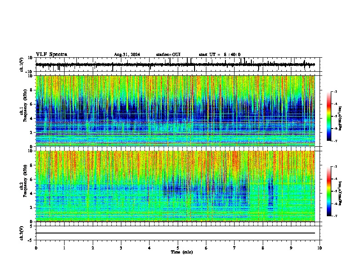Click the "Time (min)" axis label

tap(182, 252)
